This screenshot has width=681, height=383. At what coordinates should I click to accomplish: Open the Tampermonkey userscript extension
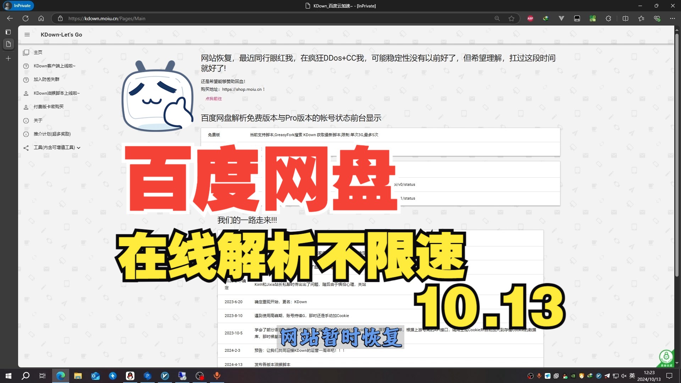click(577, 18)
